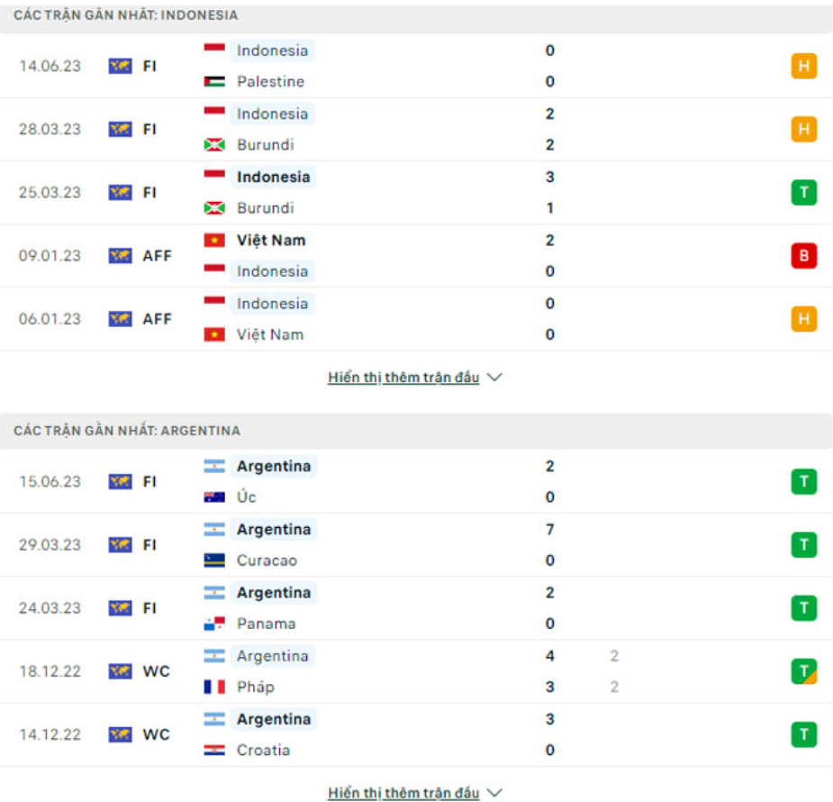Click the green T badge on Argentina-Úc match
The image size is (833, 802).
point(802,481)
